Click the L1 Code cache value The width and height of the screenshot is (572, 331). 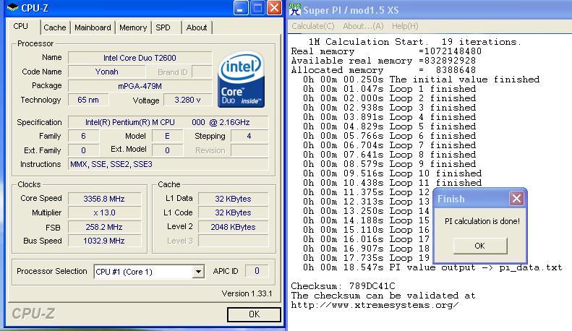(x=233, y=212)
